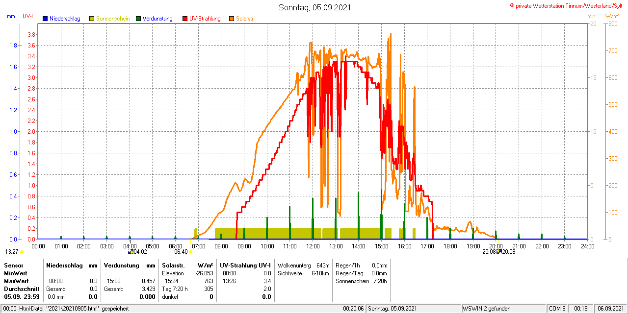
Task: Click the UV-I axis unit label
Action: click(28, 16)
